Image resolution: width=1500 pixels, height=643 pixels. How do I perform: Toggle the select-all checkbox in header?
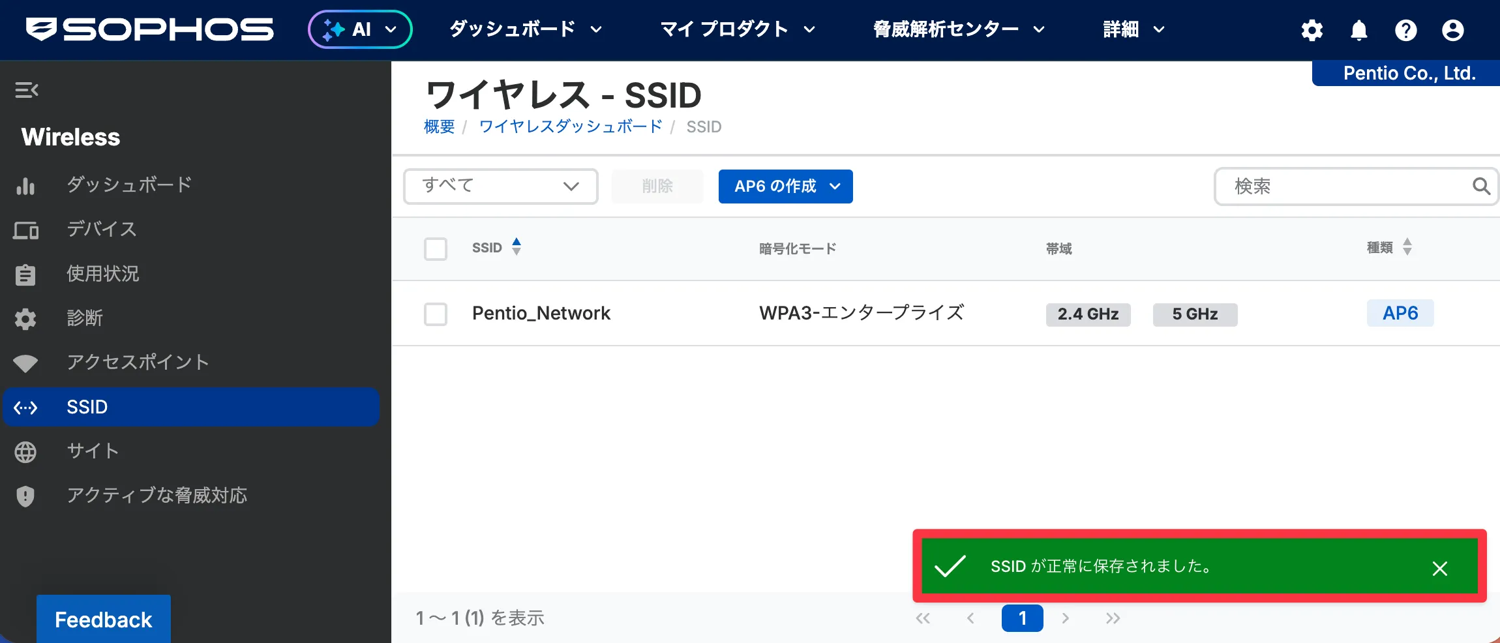[x=436, y=248]
